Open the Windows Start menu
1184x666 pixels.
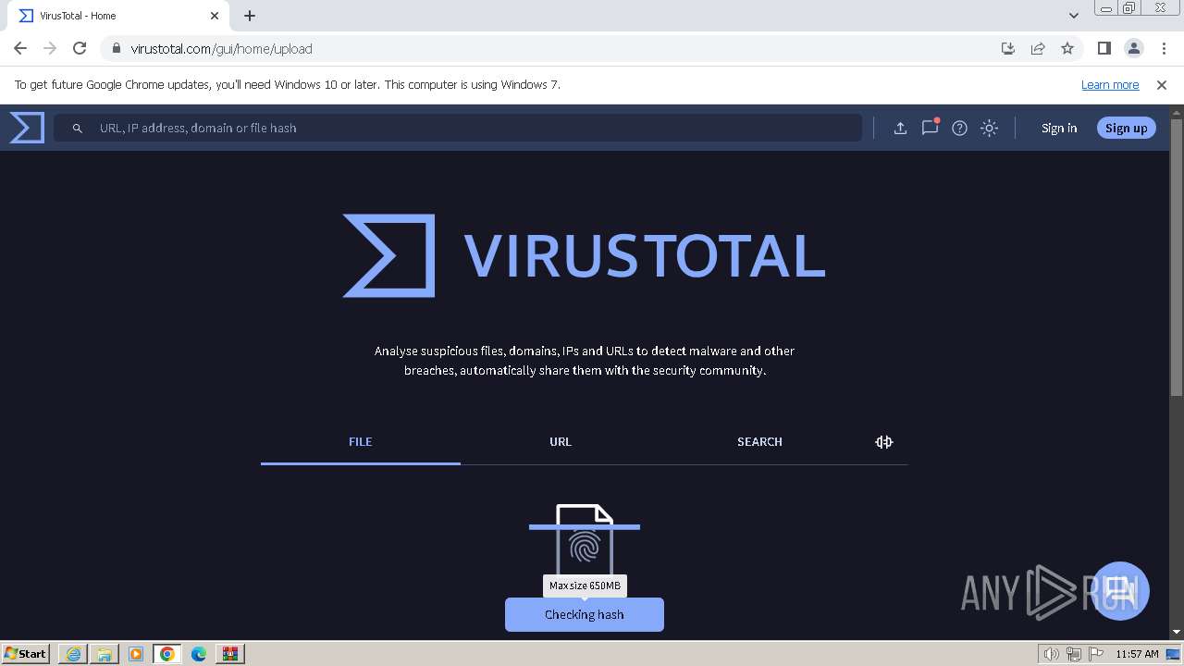pyautogui.click(x=26, y=654)
